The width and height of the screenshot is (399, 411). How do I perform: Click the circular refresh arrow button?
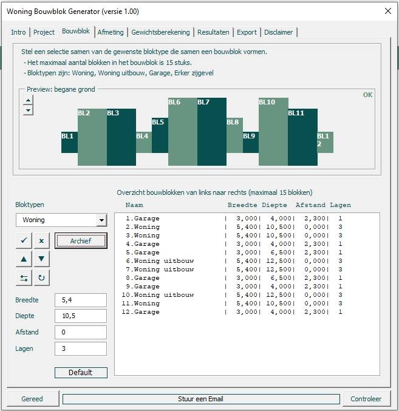click(x=41, y=278)
